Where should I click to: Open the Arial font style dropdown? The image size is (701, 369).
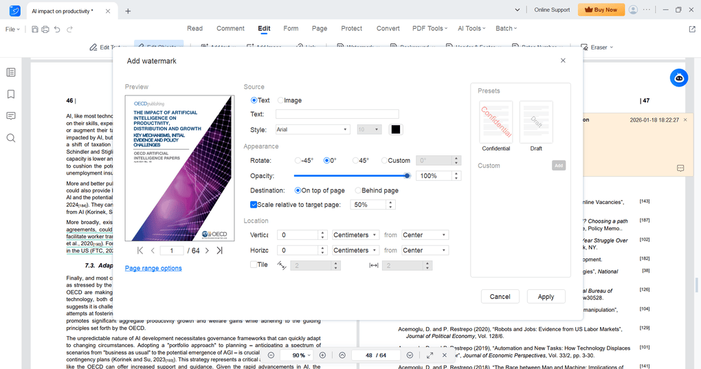coord(312,130)
